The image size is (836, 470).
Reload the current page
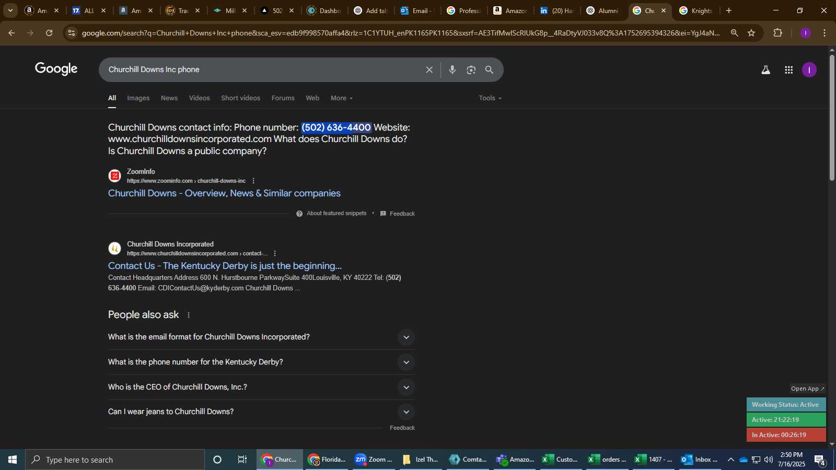(49, 33)
